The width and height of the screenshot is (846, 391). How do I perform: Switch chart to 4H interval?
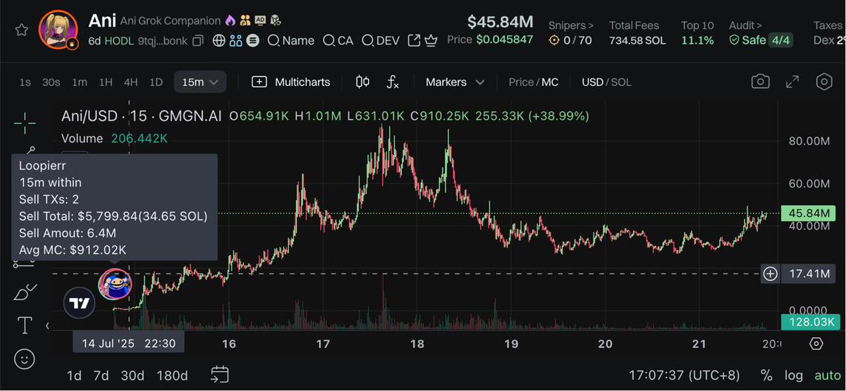(x=130, y=82)
